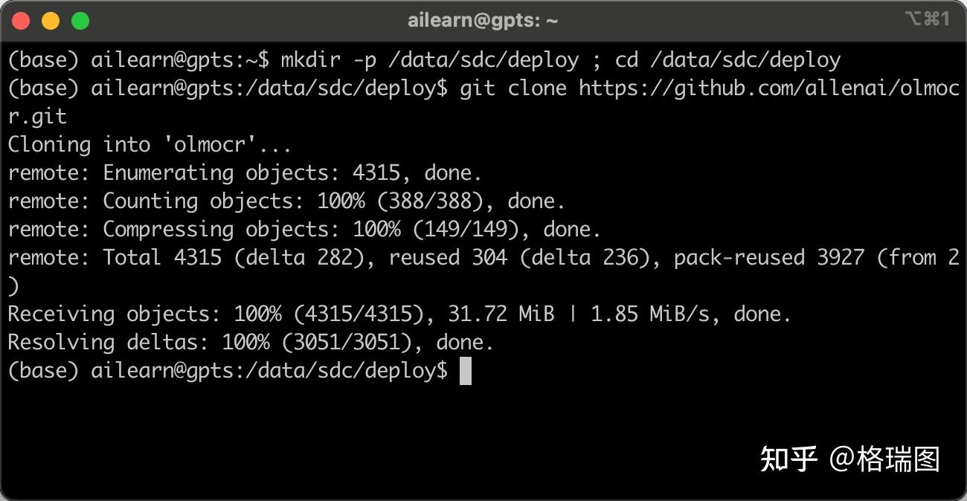Screen dimensions: 967x501
Task: Click the "cd /data/sdc/deploy" command text
Action: click(727, 60)
